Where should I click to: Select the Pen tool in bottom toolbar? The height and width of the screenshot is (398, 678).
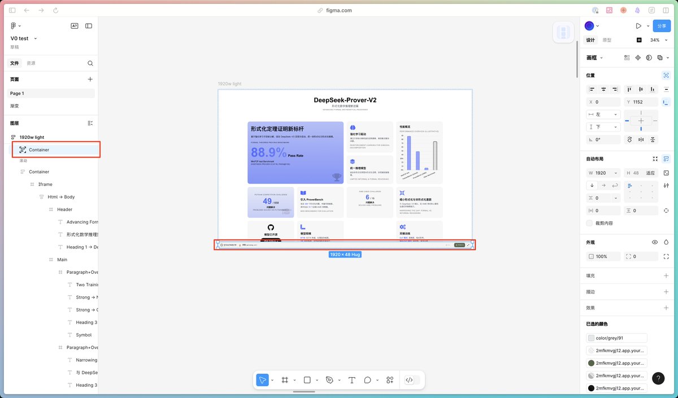click(x=330, y=380)
